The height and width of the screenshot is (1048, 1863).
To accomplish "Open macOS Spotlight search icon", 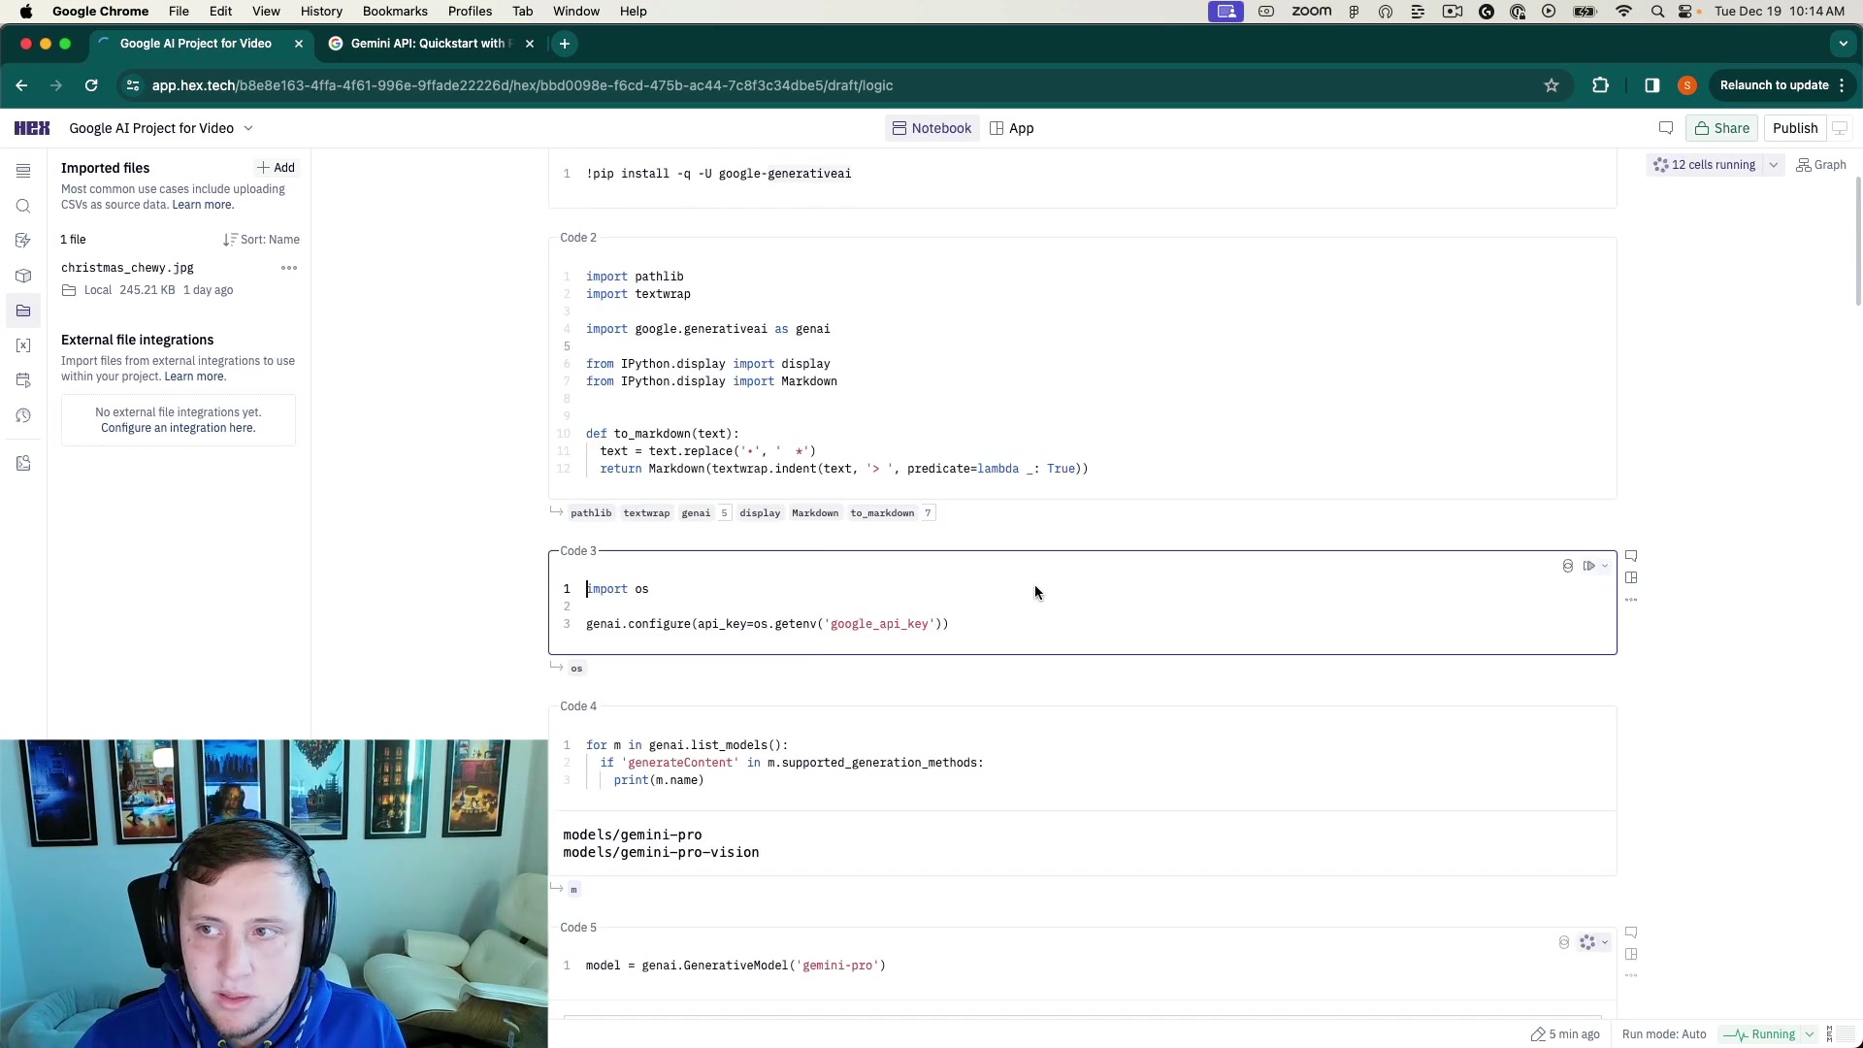I will tap(1657, 12).
